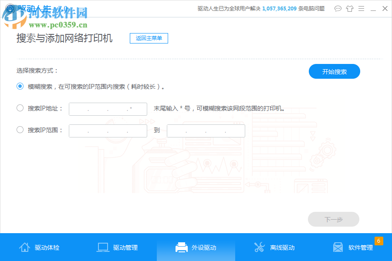Select the 模糊搜索 radio option
The height and width of the screenshot is (261, 392).
pos(20,86)
